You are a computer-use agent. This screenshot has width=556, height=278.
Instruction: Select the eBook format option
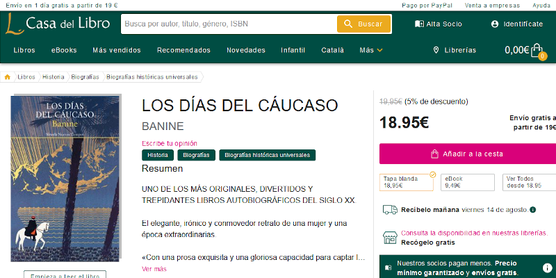[x=467, y=182]
